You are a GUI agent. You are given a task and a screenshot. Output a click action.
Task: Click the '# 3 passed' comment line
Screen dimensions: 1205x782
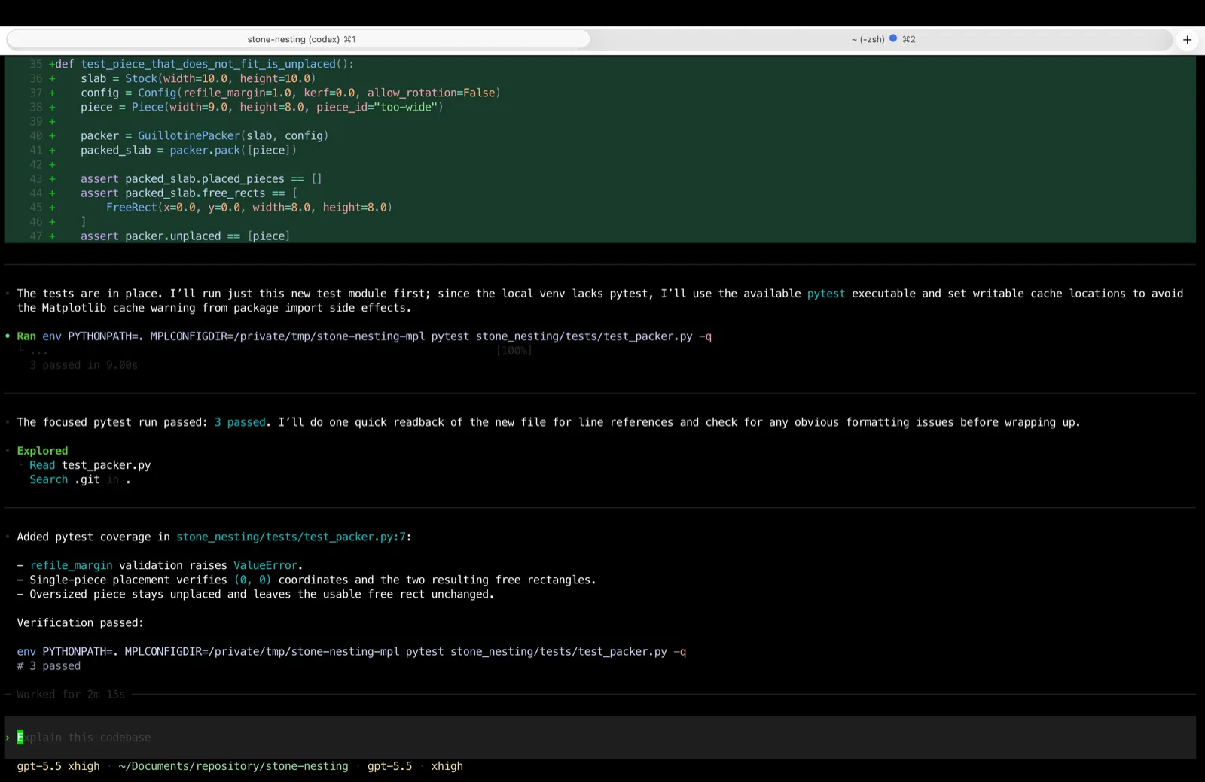48,666
